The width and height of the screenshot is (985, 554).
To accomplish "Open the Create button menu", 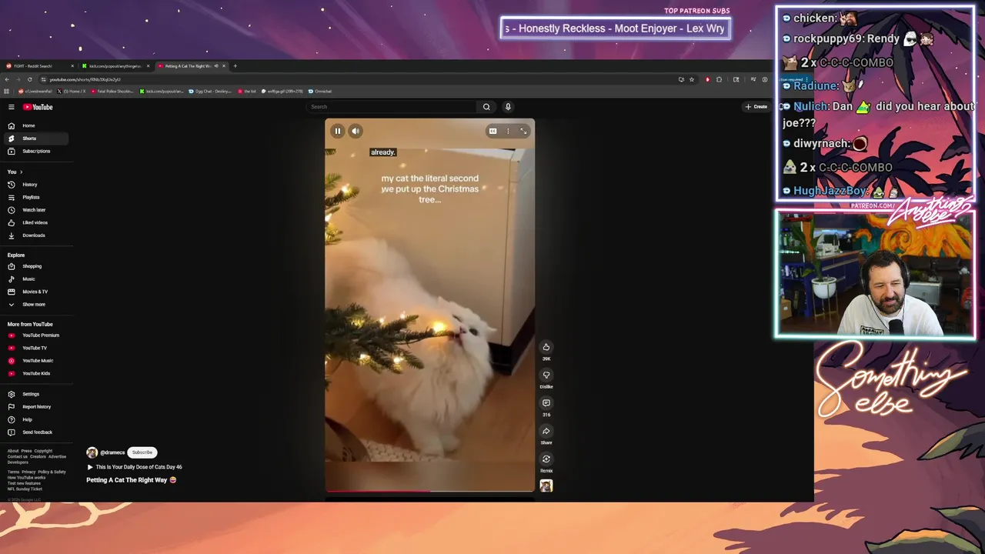I will click(x=756, y=107).
